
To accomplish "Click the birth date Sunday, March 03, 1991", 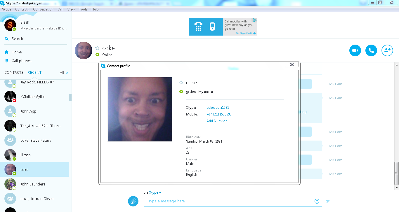I will pyautogui.click(x=204, y=141).
